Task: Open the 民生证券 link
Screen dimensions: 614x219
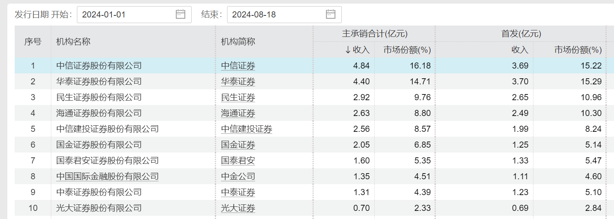Action: pyautogui.click(x=238, y=97)
